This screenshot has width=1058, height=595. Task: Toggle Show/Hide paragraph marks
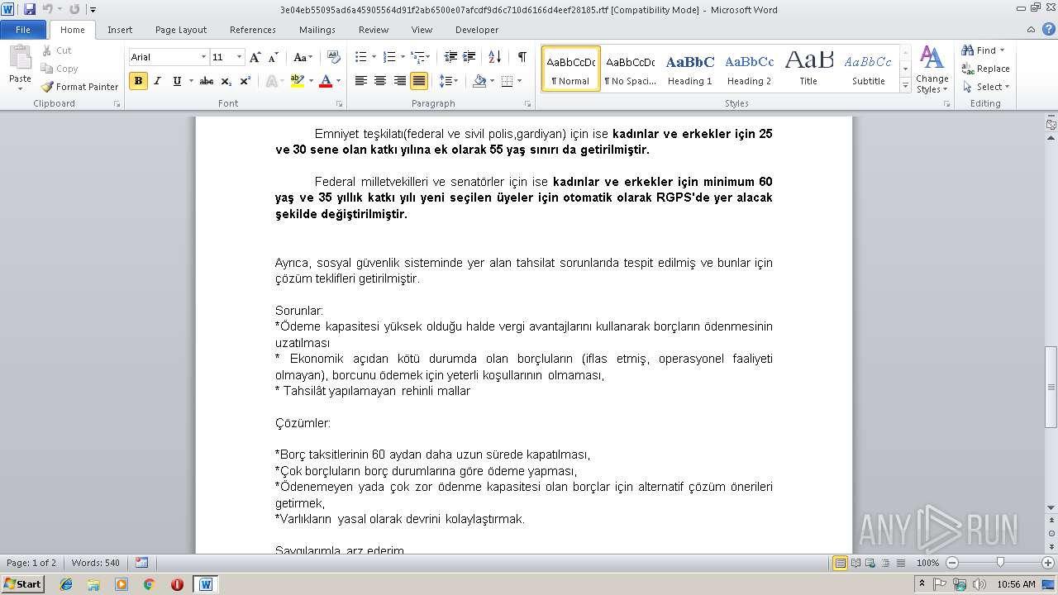522,57
